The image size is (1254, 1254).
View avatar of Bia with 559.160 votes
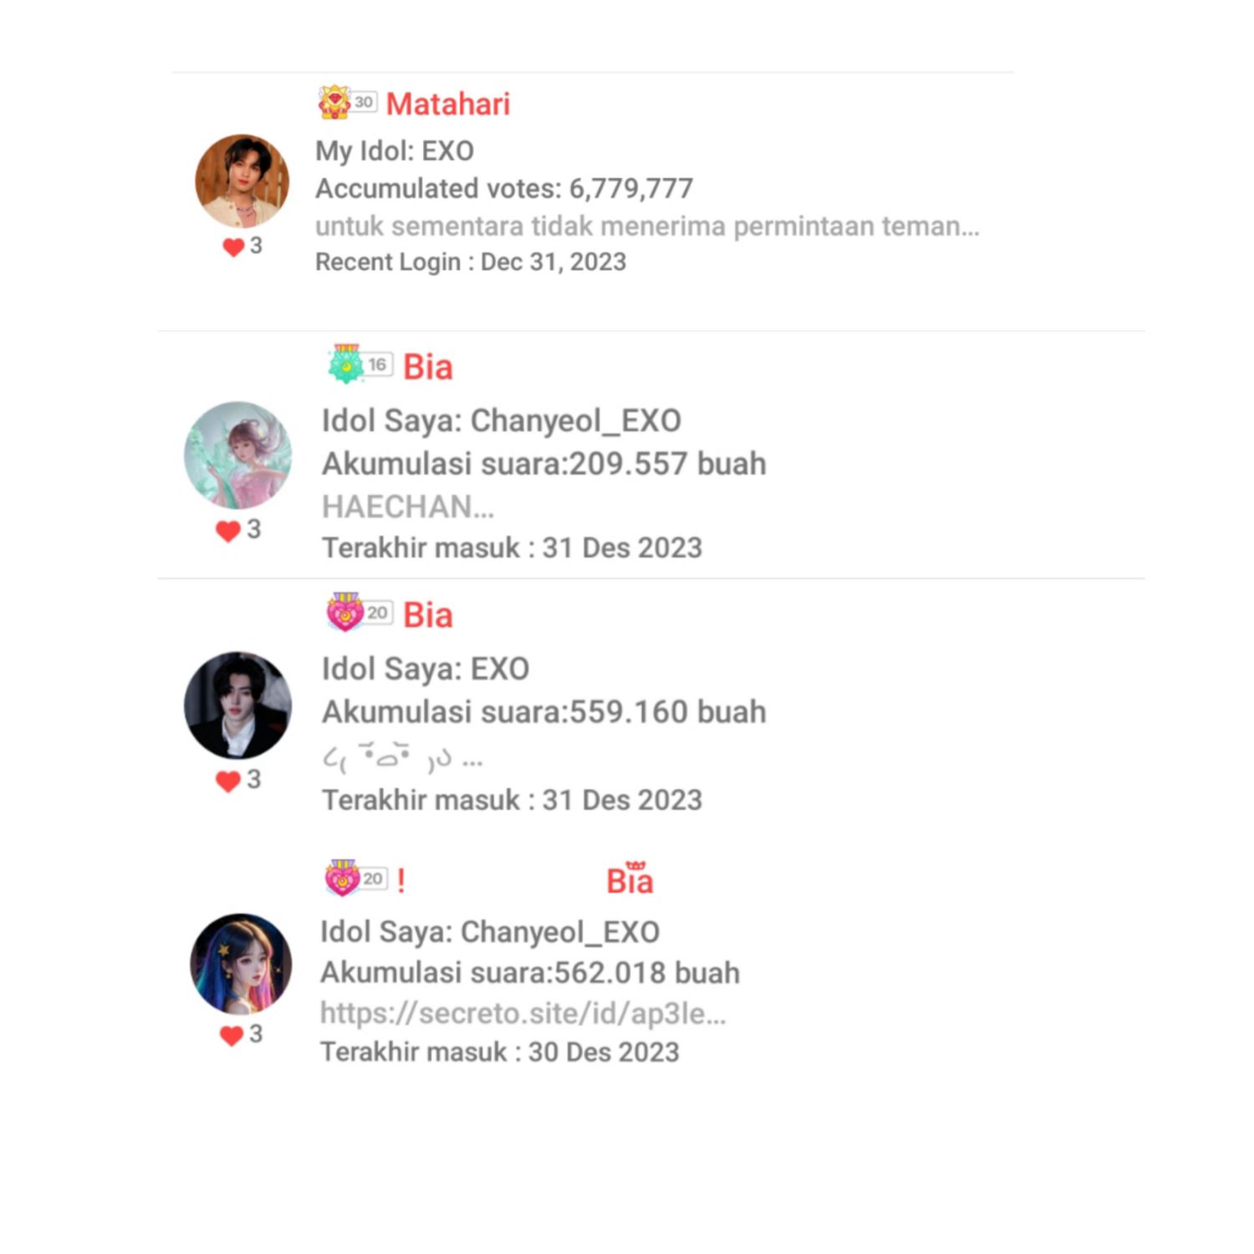tap(238, 706)
